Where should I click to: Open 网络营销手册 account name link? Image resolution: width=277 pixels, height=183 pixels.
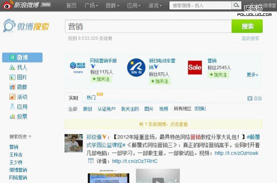(103, 61)
